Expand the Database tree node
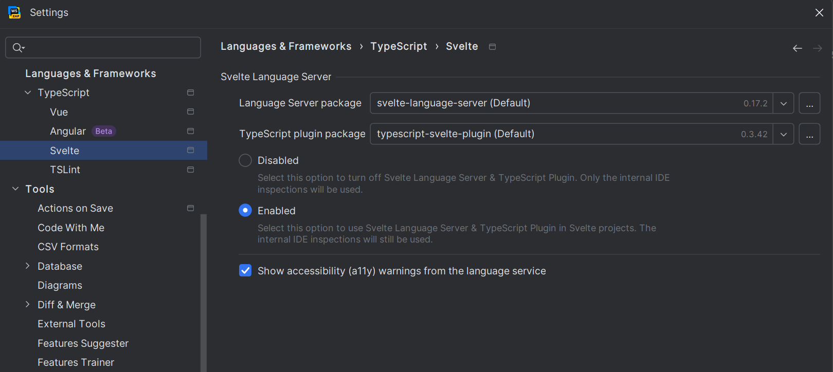This screenshot has width=833, height=372. (28, 266)
